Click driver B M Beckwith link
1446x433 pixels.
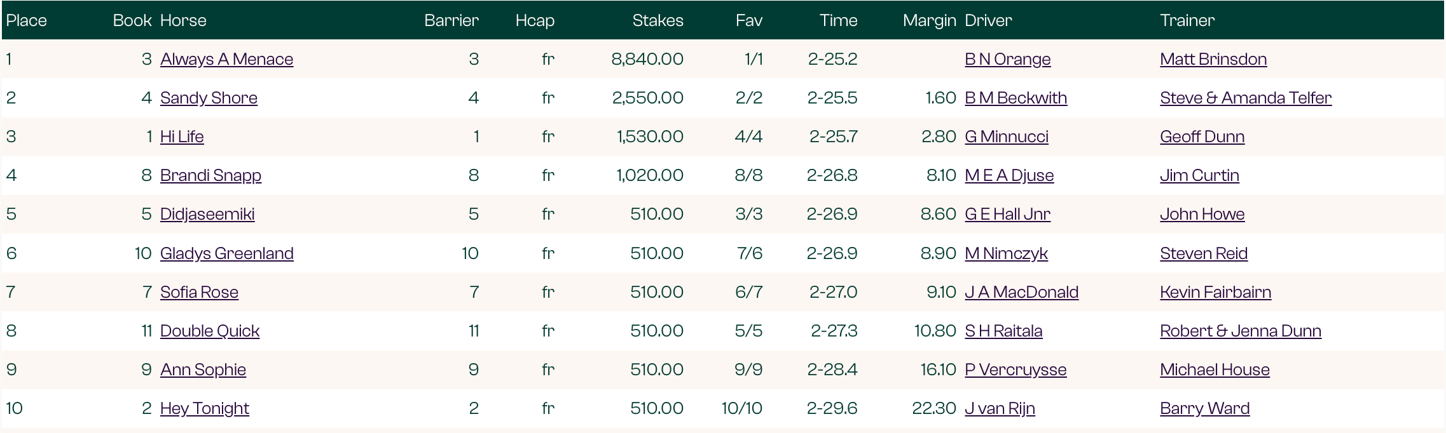tap(1016, 98)
